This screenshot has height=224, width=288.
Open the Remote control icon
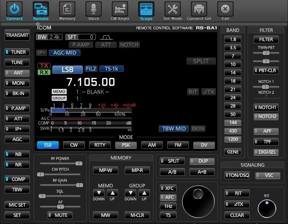[41, 9]
